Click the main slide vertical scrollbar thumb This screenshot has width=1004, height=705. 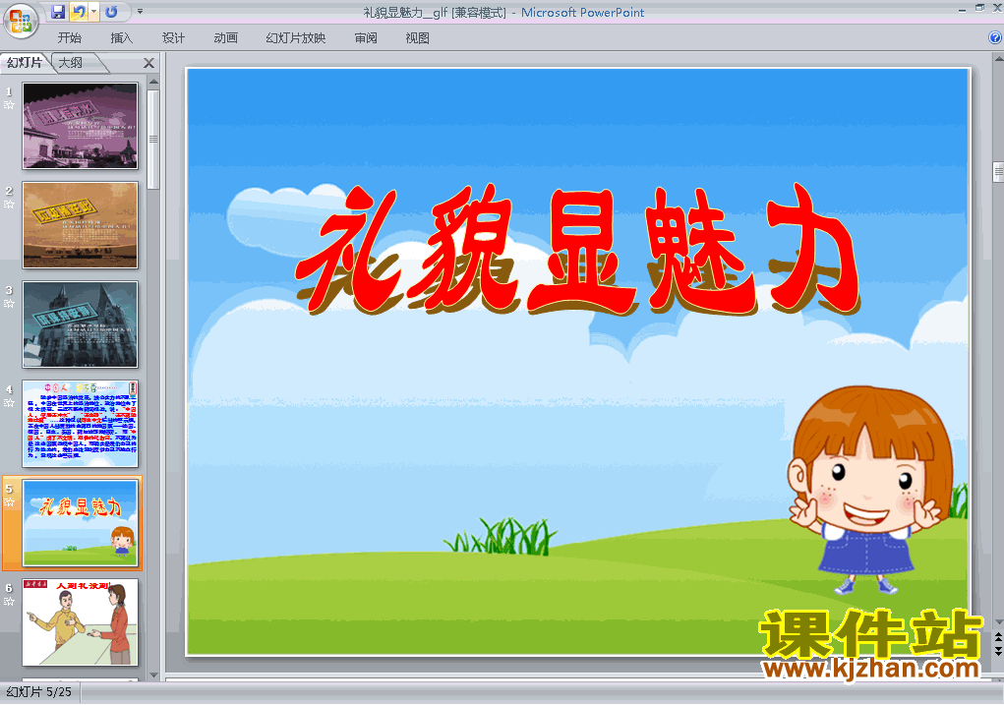pos(998,172)
